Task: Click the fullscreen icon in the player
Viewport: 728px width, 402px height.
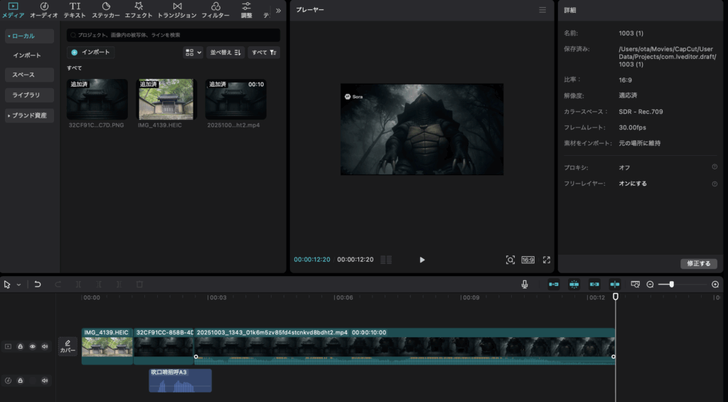Action: (x=547, y=260)
